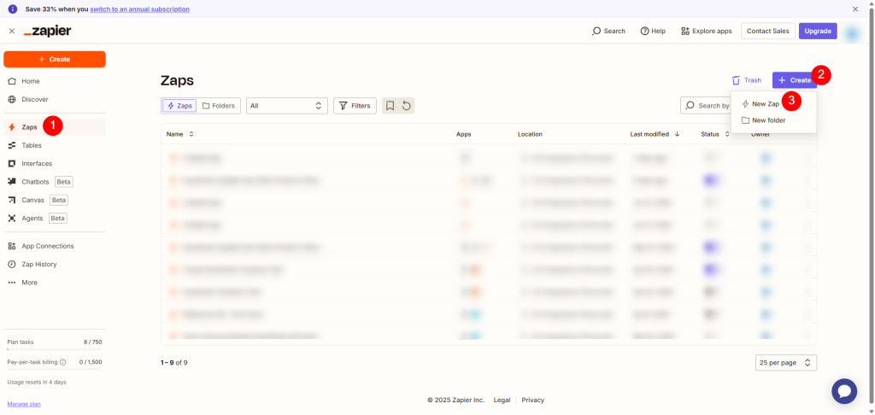Click the Zapier logo

click(47, 31)
